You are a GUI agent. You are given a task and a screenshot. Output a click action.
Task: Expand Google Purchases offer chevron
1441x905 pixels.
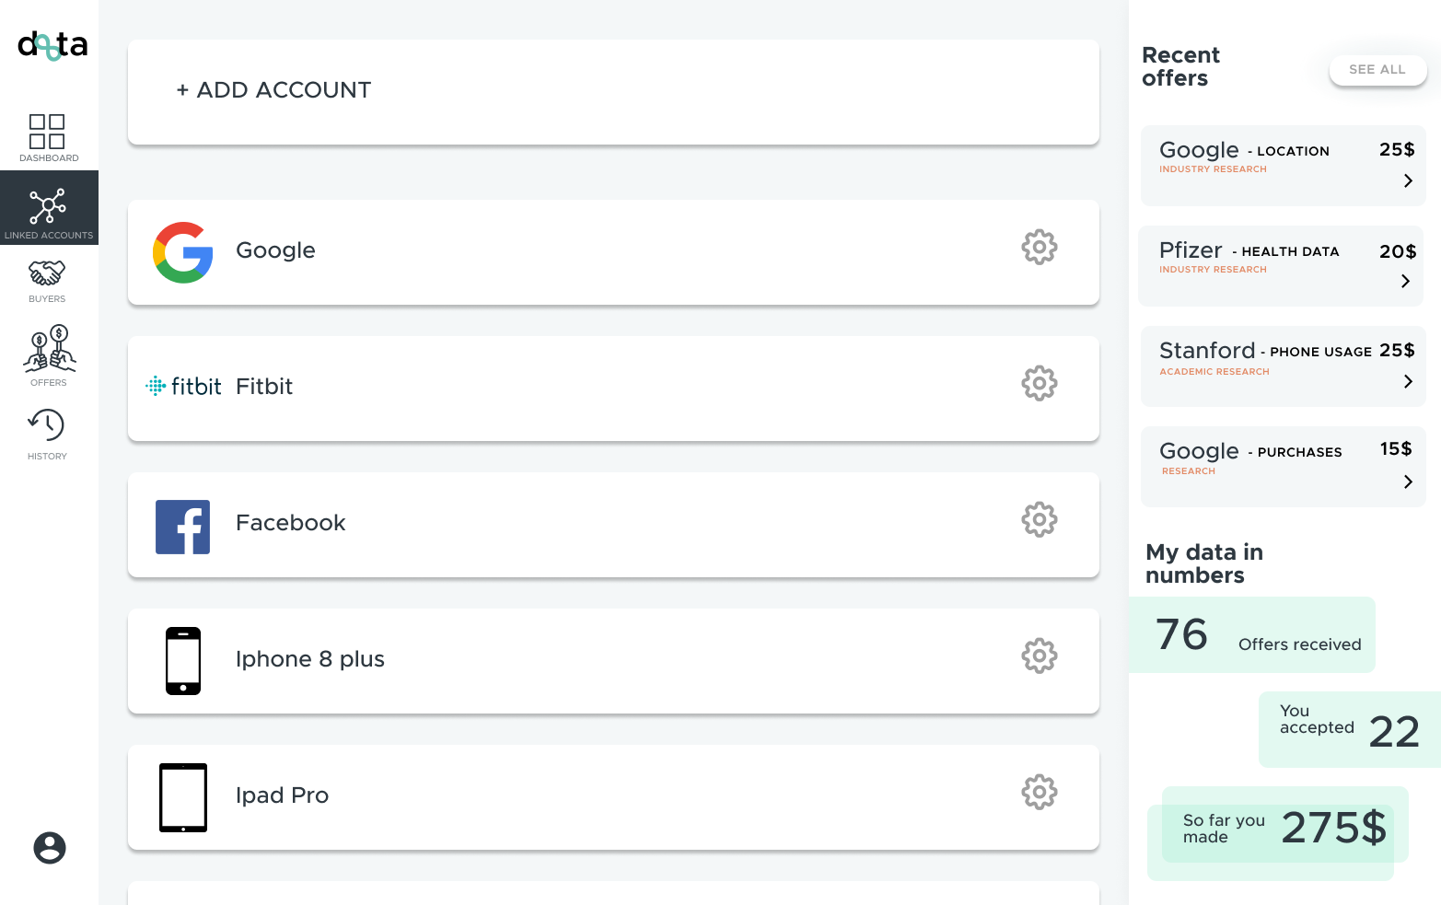click(1408, 482)
